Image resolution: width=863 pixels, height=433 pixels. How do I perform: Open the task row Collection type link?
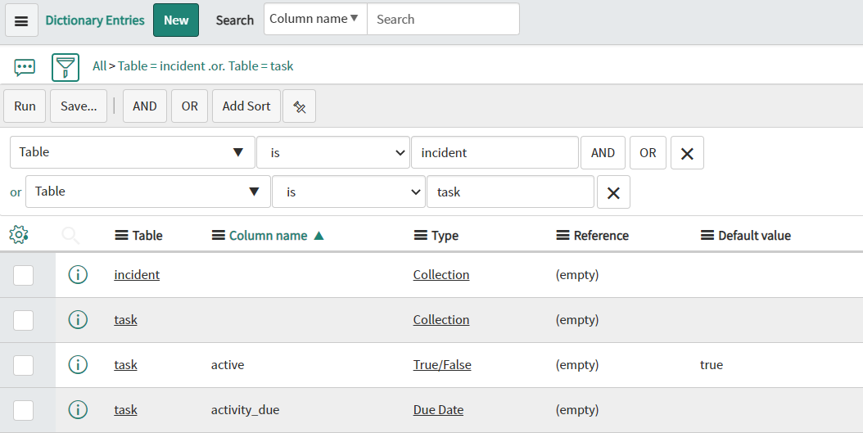click(441, 320)
